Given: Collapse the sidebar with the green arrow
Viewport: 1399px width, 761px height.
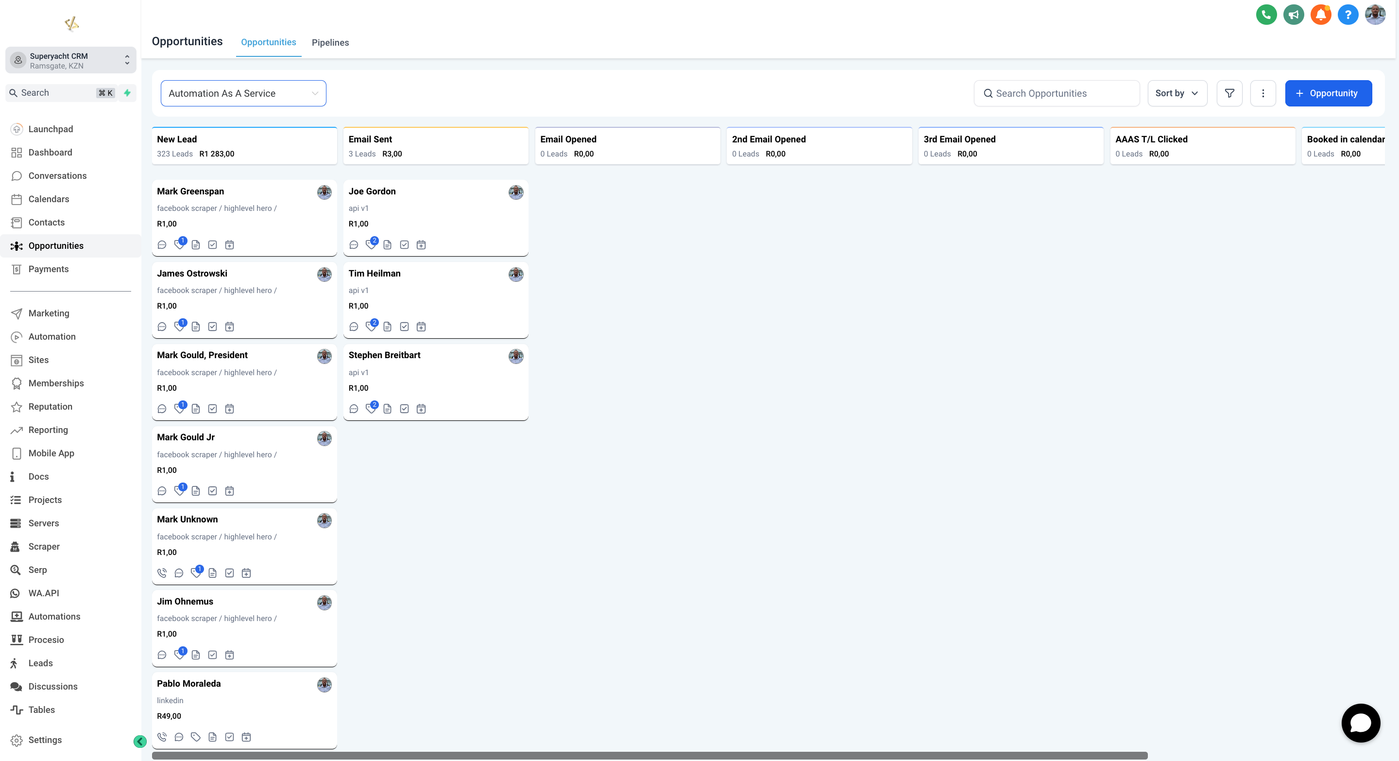Looking at the screenshot, I should click(x=140, y=741).
